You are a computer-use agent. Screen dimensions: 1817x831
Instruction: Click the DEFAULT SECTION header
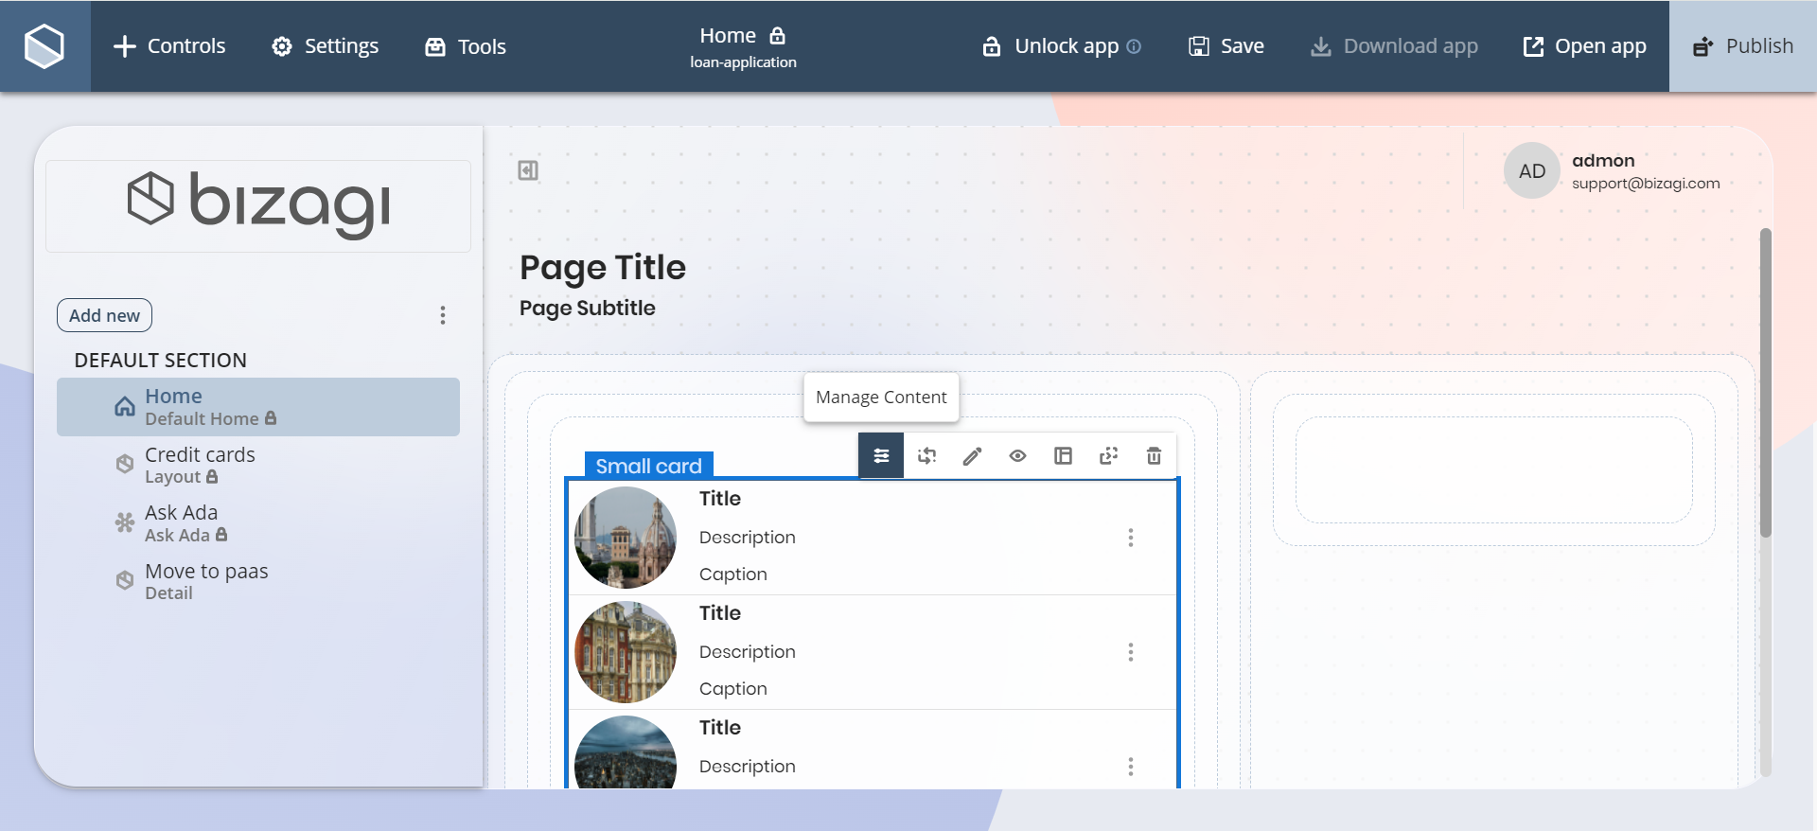click(x=160, y=361)
